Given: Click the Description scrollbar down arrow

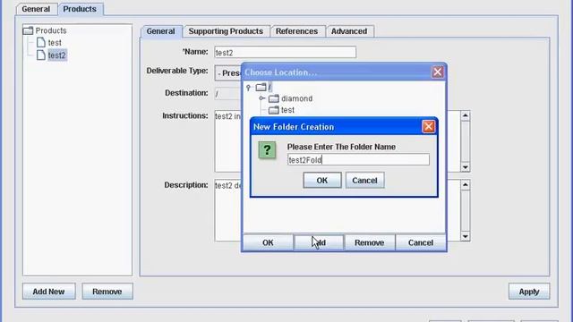Looking at the screenshot, I should (x=466, y=236).
